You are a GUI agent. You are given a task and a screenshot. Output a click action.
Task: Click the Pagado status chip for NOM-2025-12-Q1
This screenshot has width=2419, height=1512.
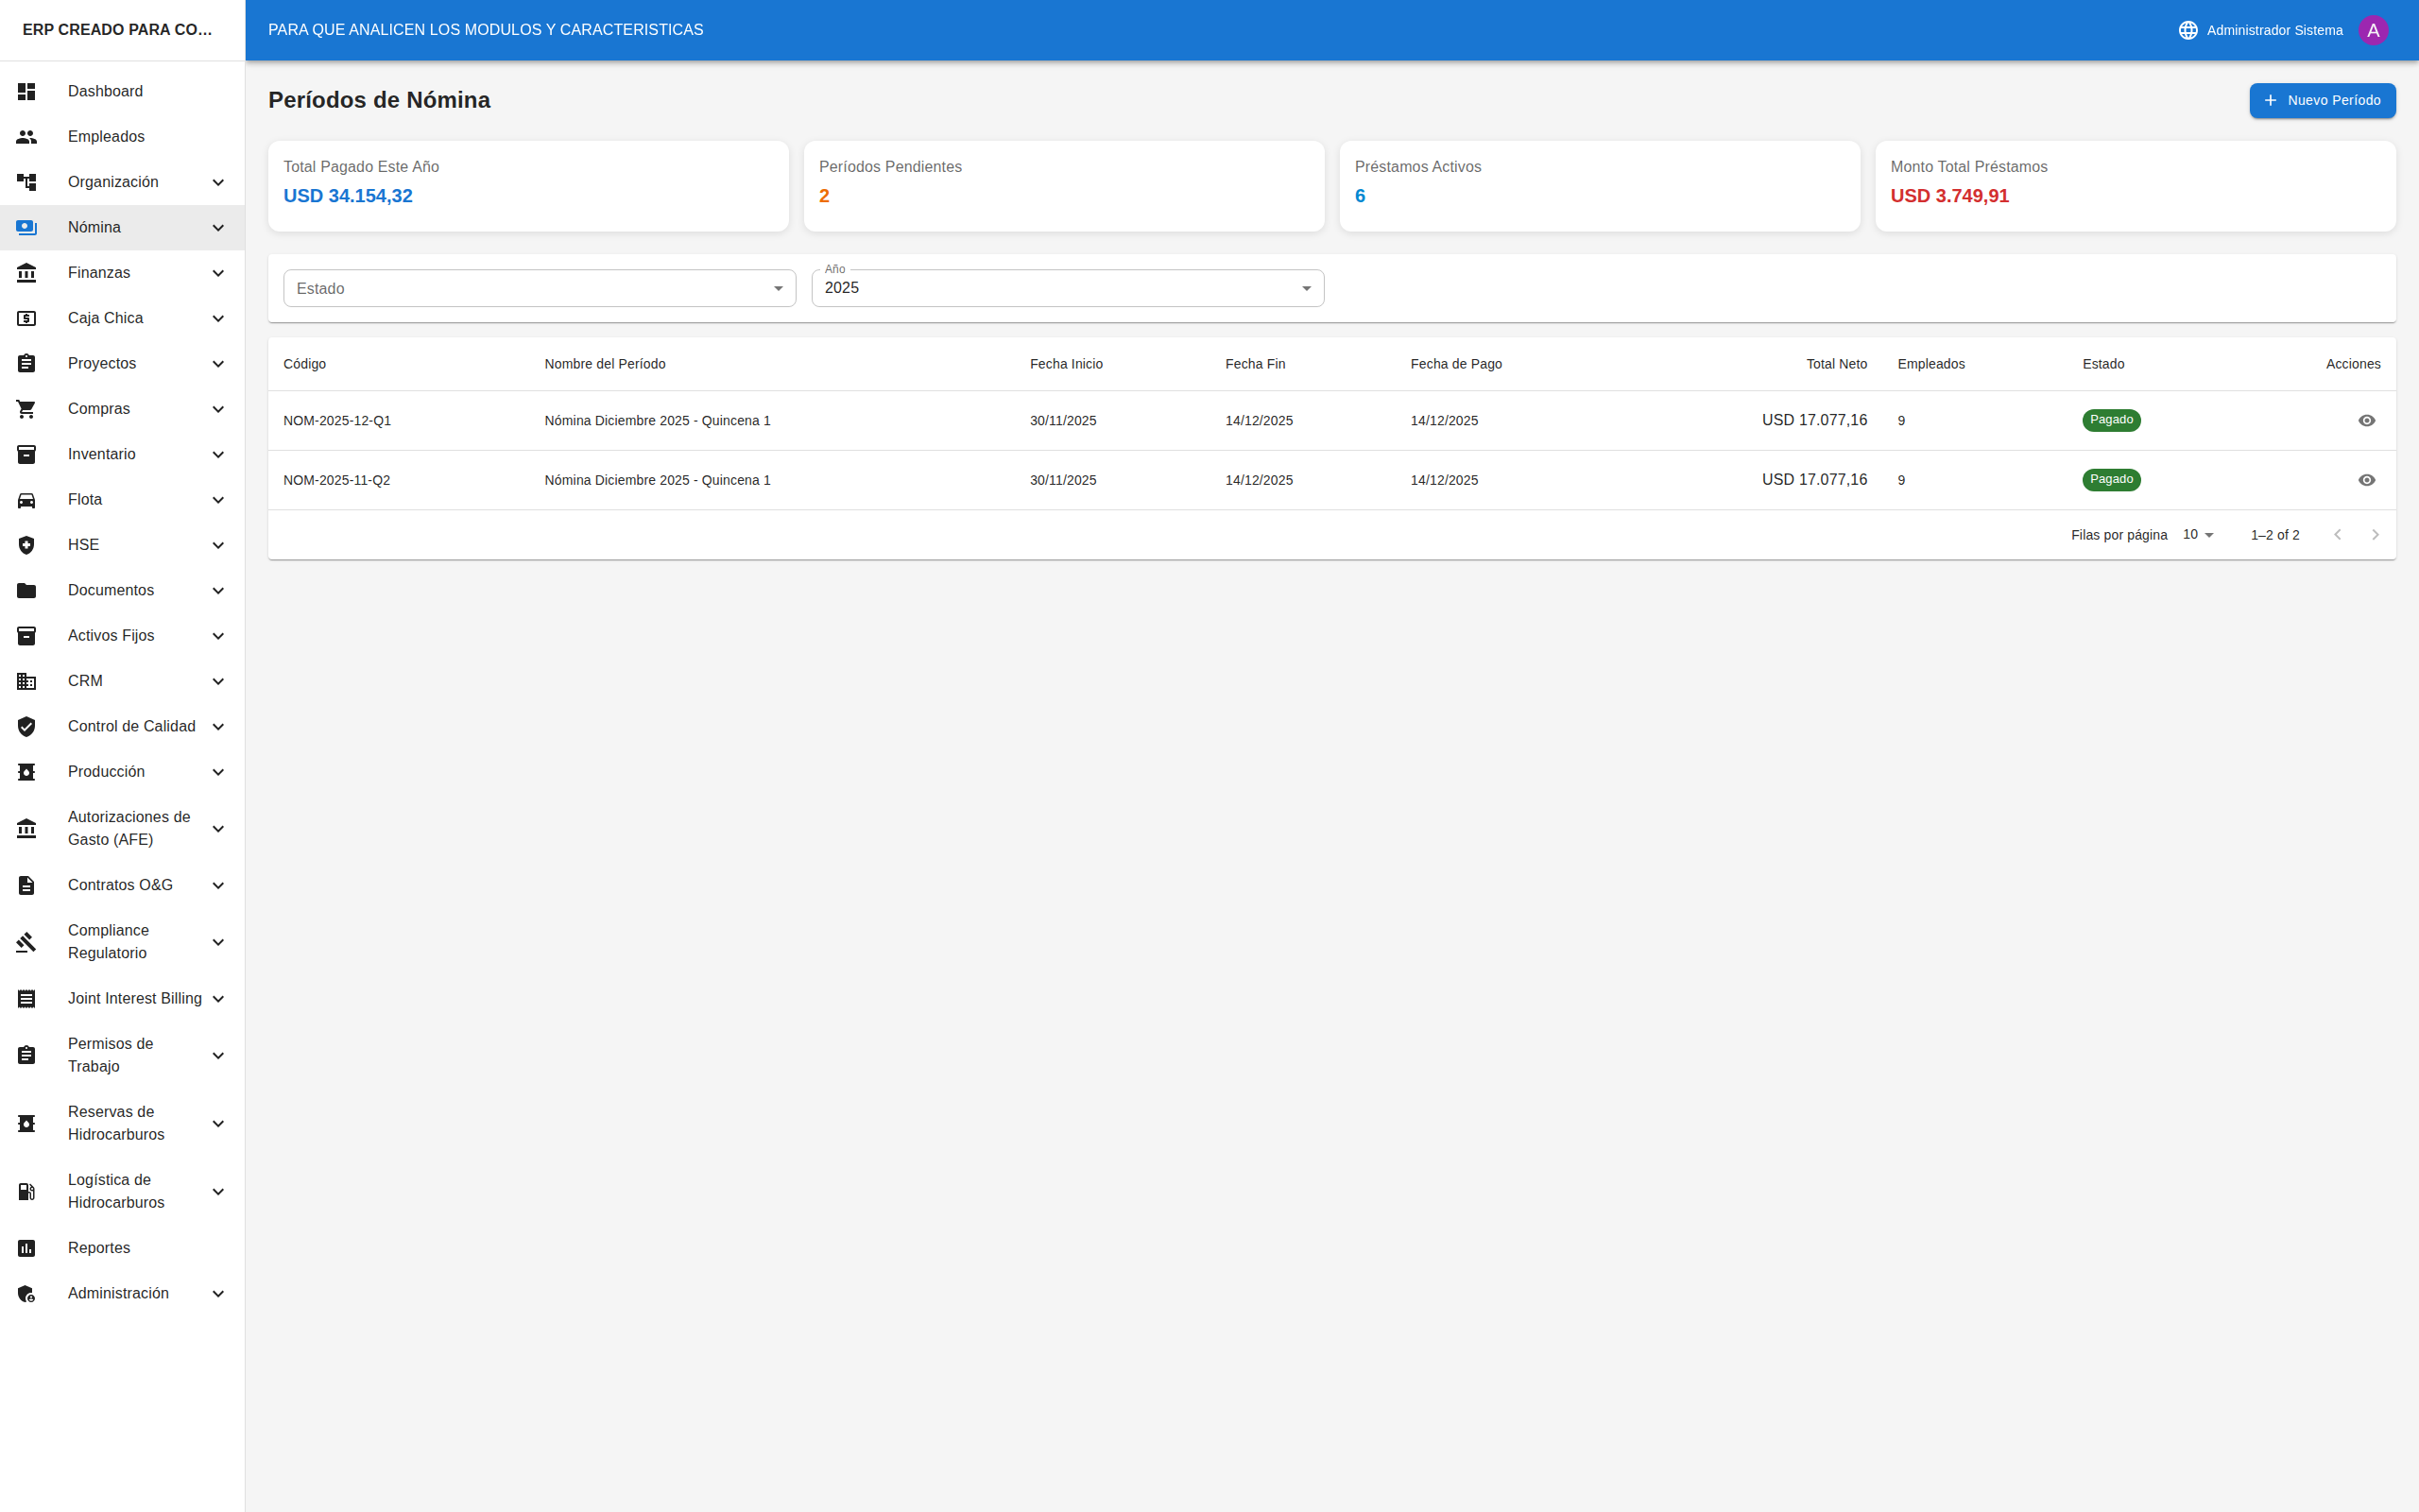(2110, 420)
